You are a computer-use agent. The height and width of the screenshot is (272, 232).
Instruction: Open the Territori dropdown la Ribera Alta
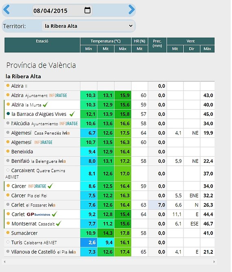pos(88,26)
